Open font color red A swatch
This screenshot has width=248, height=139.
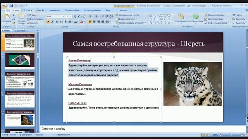82,22
